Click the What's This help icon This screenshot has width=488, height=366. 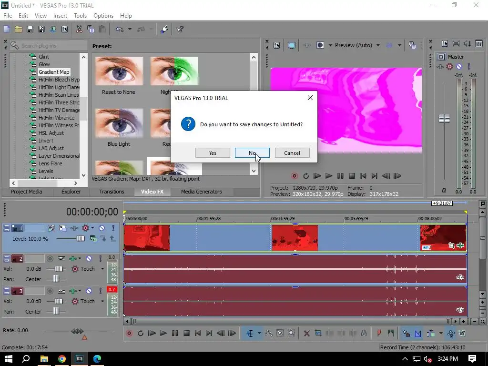point(180,29)
